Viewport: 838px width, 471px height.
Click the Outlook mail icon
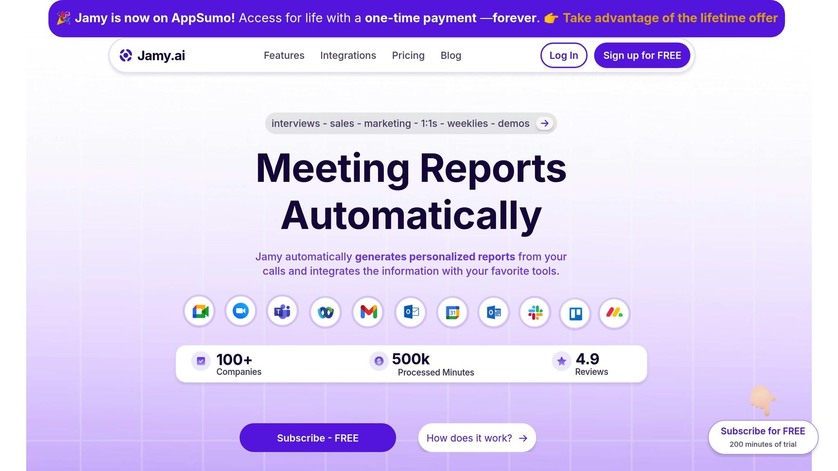pos(411,312)
